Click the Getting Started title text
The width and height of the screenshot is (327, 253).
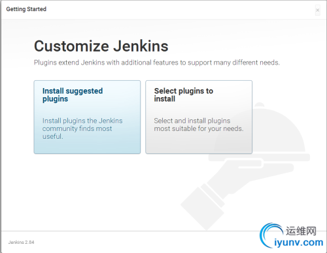tap(26, 9)
